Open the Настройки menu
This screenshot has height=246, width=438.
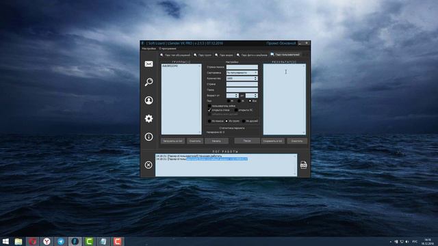tap(149, 49)
